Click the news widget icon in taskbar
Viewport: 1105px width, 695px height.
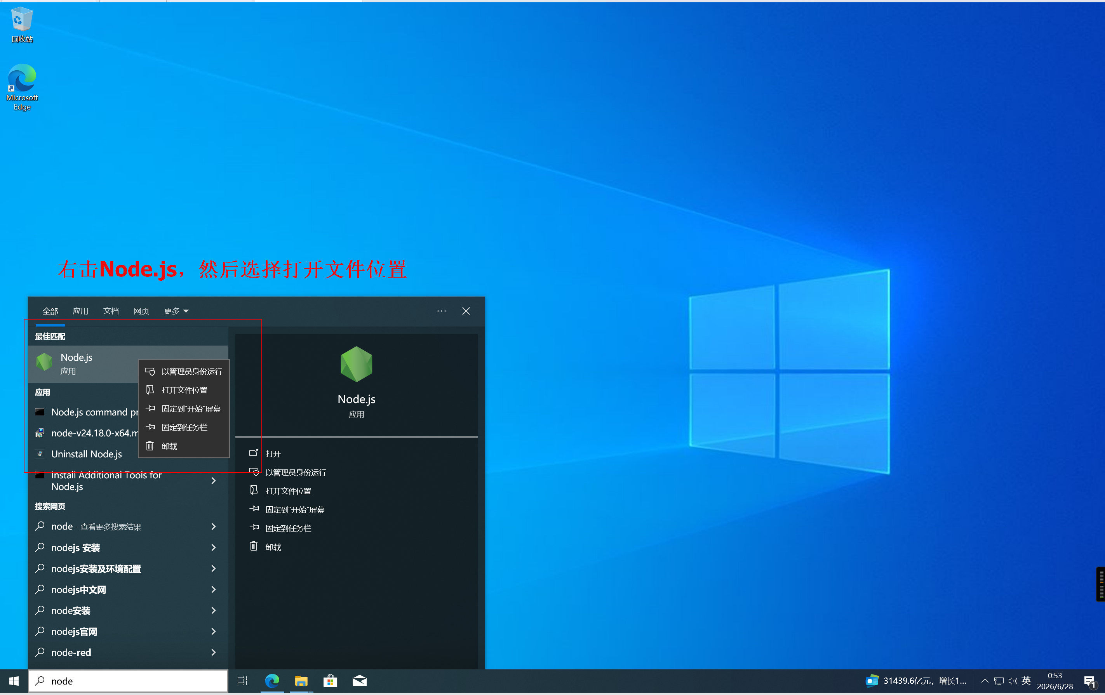point(872,681)
